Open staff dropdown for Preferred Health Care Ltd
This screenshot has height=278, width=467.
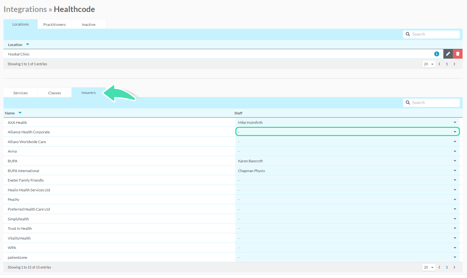[x=347, y=209]
